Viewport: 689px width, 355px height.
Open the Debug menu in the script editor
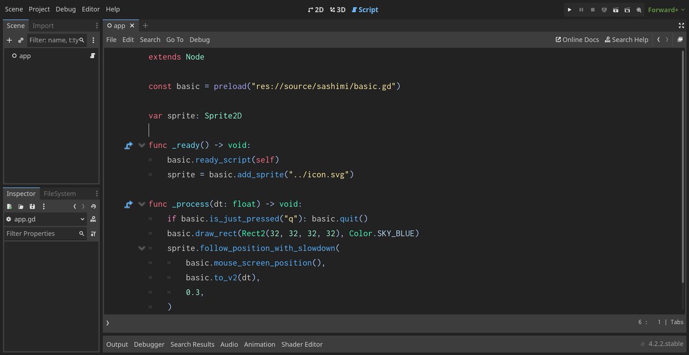199,40
